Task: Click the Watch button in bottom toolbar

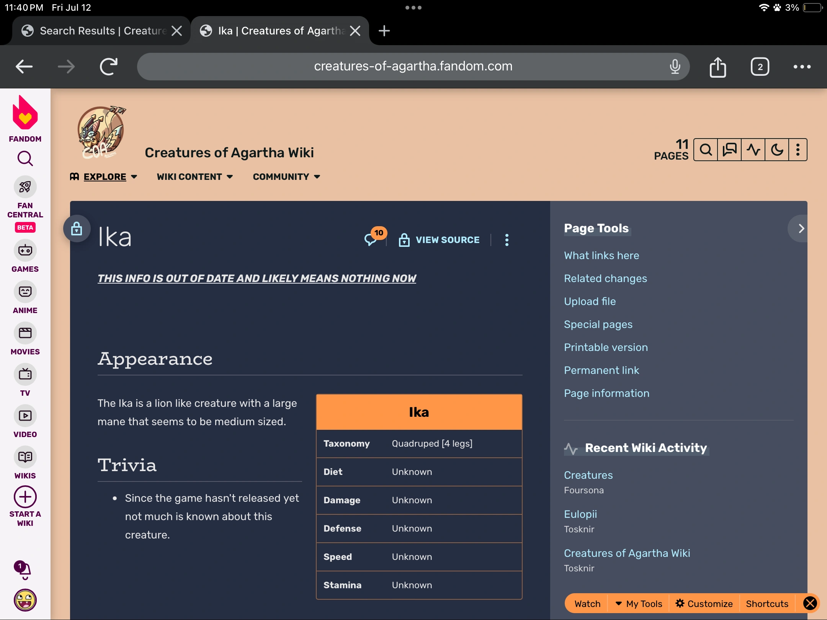Action: point(587,604)
